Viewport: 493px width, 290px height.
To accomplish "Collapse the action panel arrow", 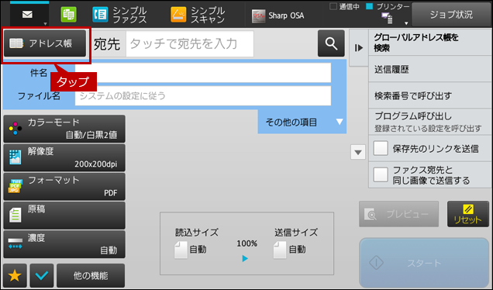I will pos(358,48).
